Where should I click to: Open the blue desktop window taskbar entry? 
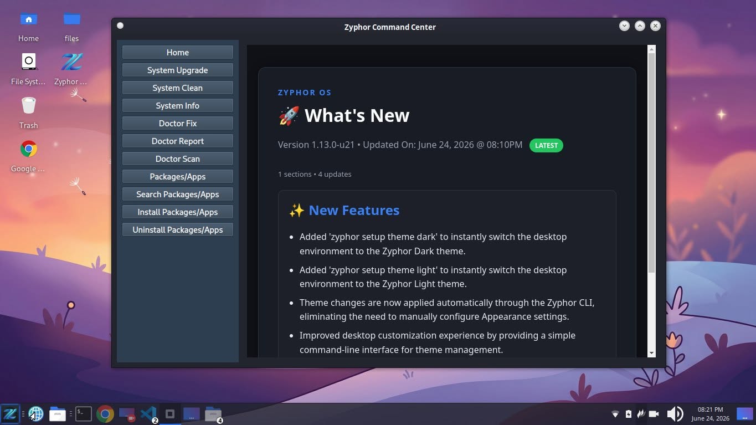pos(192,414)
